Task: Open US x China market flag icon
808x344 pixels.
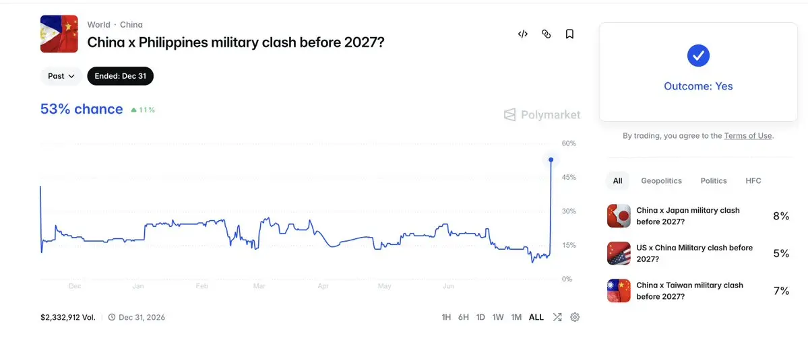Action: [619, 253]
